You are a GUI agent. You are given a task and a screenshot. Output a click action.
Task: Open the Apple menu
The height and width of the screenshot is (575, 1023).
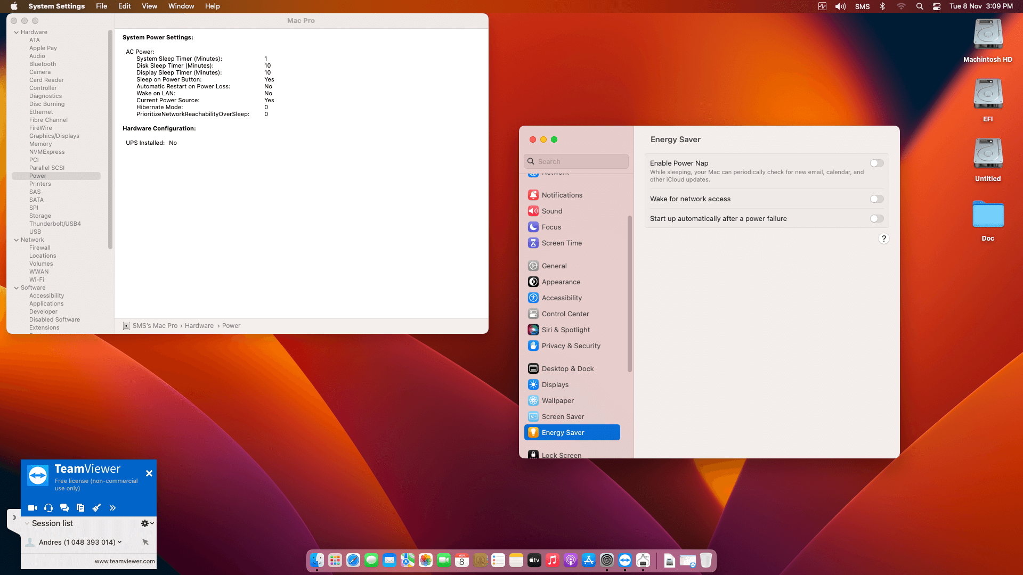tap(14, 6)
